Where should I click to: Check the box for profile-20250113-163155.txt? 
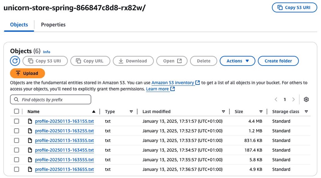coord(17,121)
